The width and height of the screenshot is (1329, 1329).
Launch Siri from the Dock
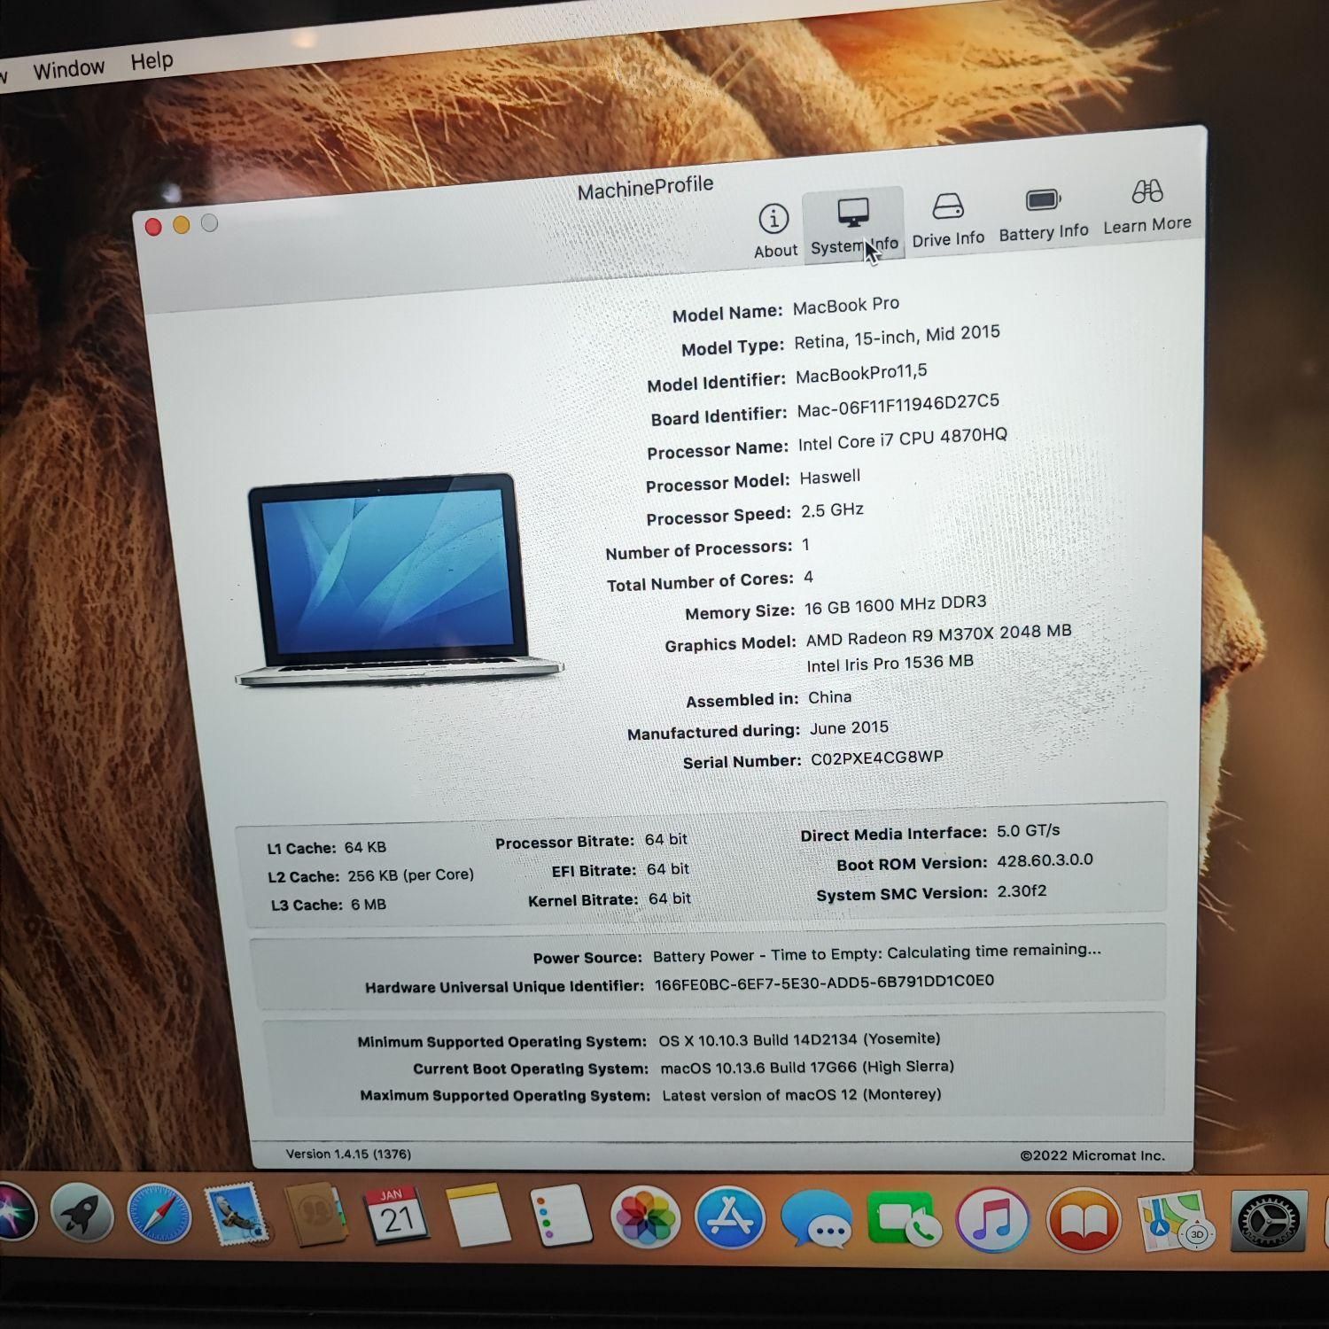tap(14, 1213)
